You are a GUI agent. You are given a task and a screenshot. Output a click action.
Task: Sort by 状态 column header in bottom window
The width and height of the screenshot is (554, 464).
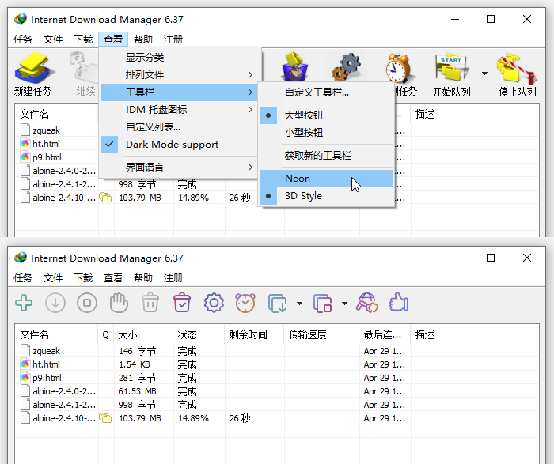click(x=199, y=334)
